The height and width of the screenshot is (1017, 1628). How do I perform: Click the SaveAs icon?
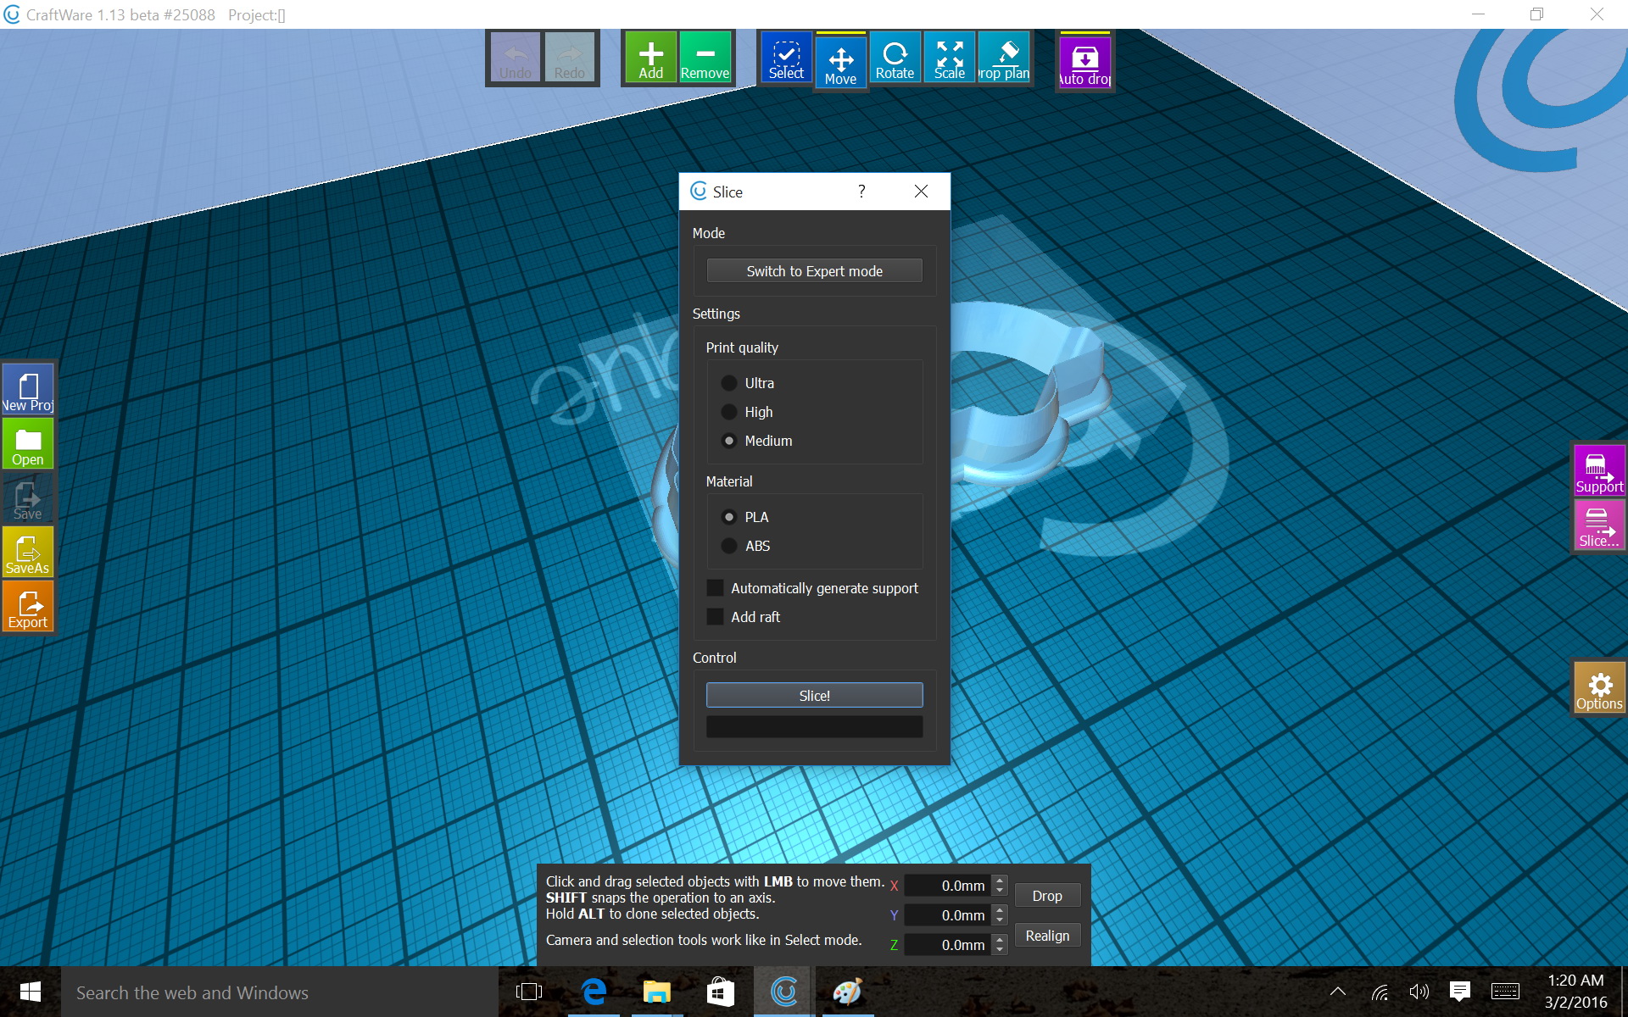[28, 553]
